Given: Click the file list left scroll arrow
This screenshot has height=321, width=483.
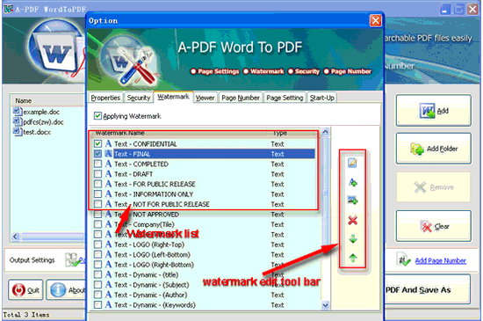Looking at the screenshot, I should coord(16,237).
